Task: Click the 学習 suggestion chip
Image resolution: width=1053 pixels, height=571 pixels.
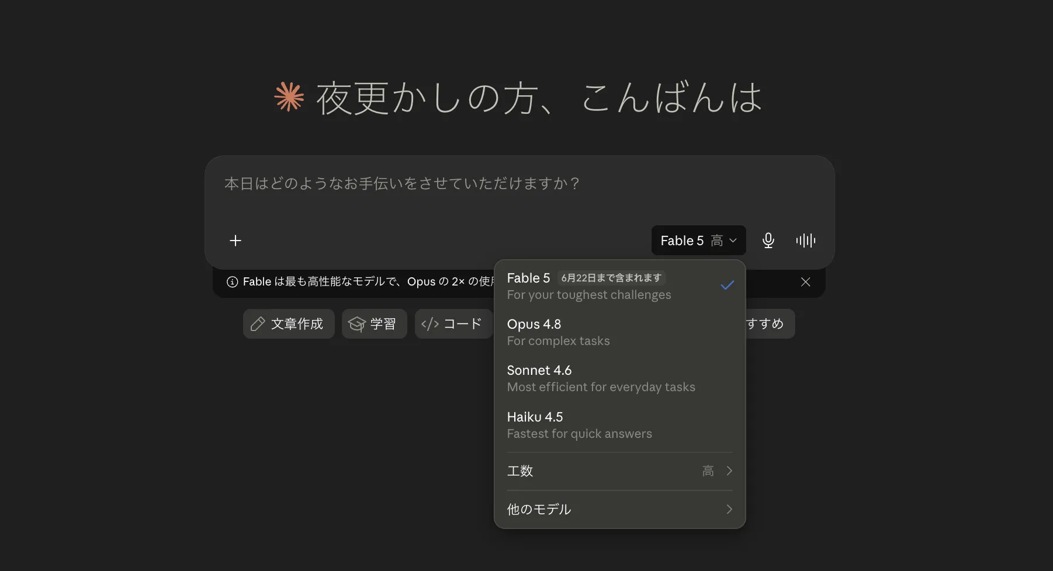Action: [x=374, y=324]
